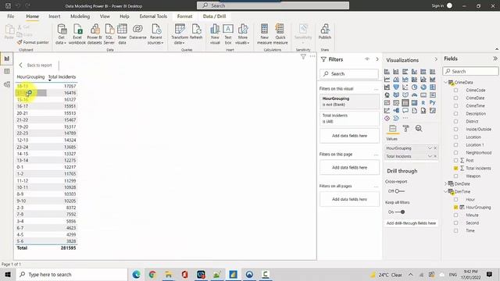Check the Weapon field
The height and width of the screenshot is (281, 500).
pos(455,176)
